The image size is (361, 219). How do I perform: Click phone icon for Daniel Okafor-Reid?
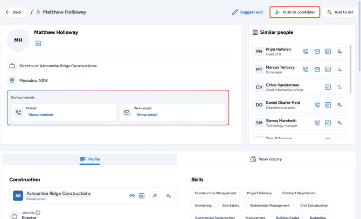pos(317,105)
